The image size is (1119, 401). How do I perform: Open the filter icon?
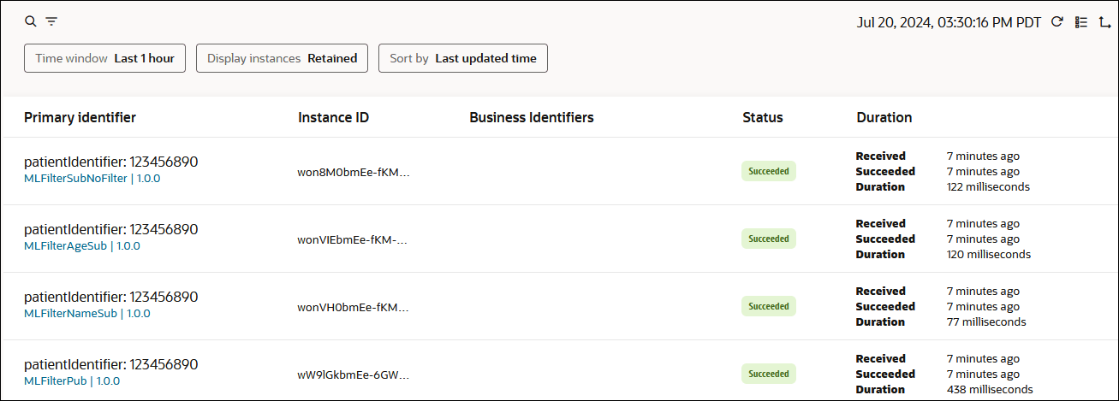click(51, 21)
